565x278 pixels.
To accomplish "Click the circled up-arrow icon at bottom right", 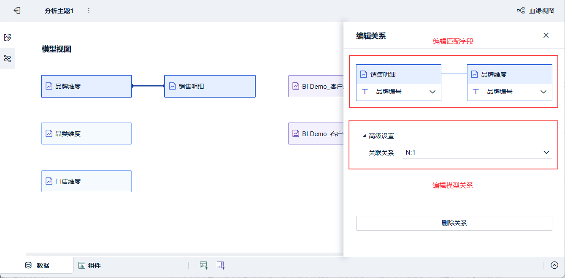I will (554, 265).
